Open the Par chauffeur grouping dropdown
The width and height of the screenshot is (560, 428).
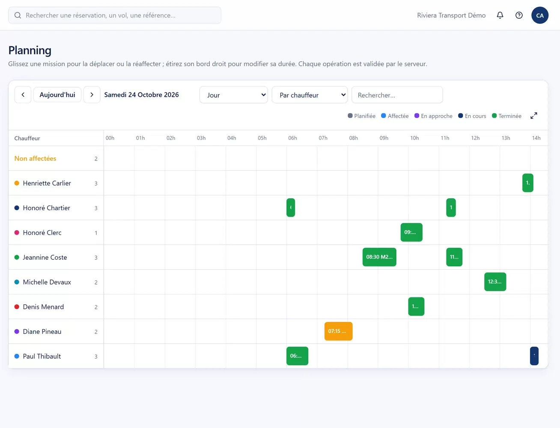[310, 95]
